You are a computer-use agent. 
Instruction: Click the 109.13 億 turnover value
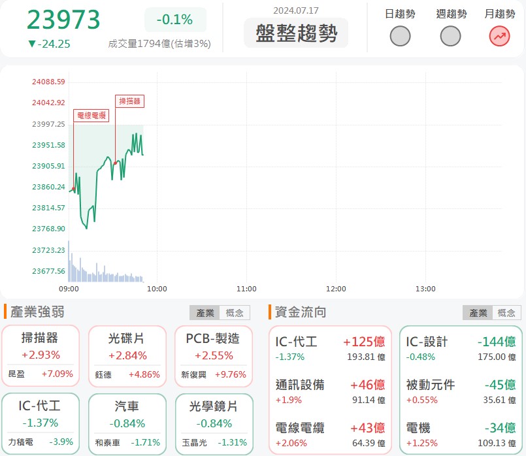(497, 443)
